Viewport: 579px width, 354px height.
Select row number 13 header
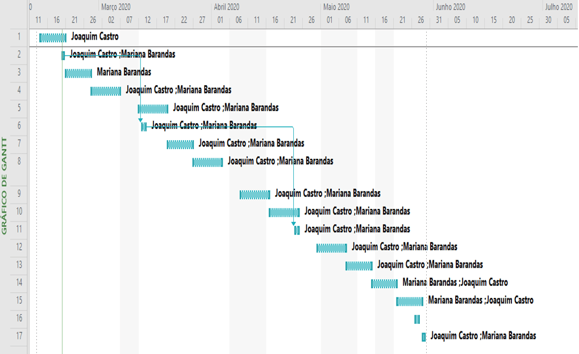[19, 264]
